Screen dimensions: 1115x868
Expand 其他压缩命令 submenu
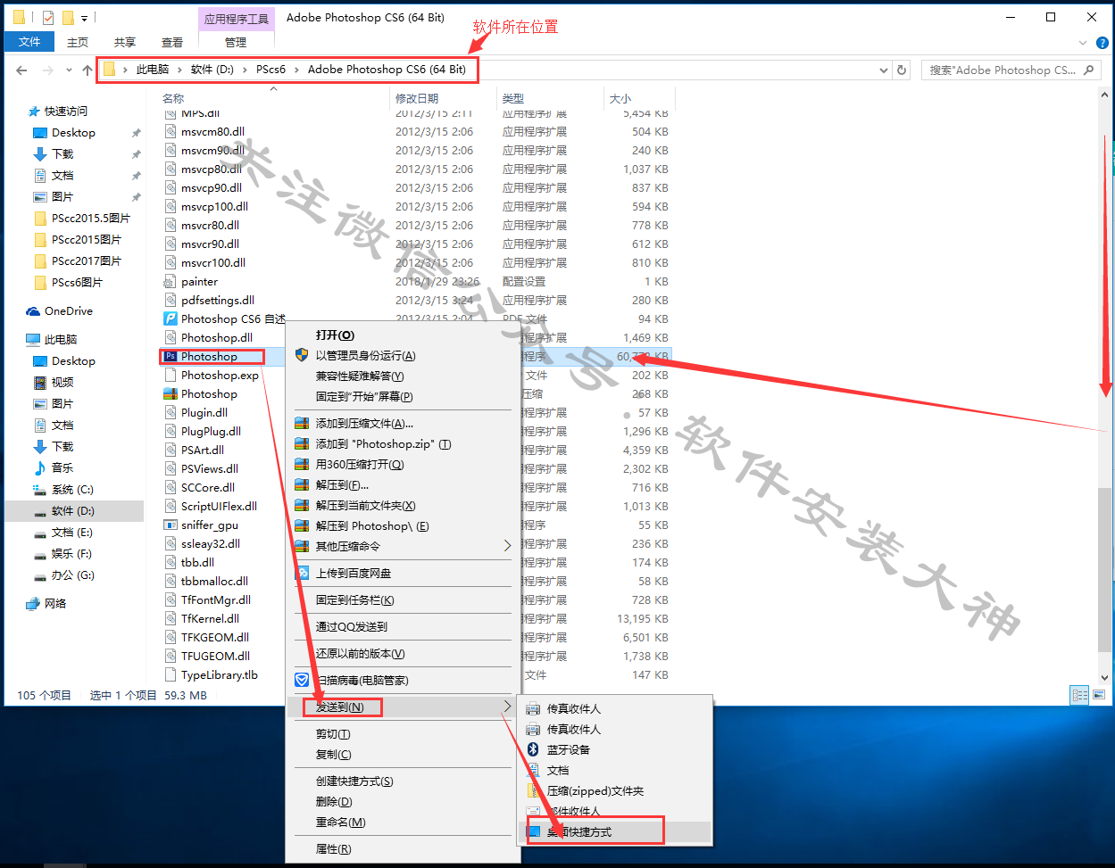click(x=507, y=545)
